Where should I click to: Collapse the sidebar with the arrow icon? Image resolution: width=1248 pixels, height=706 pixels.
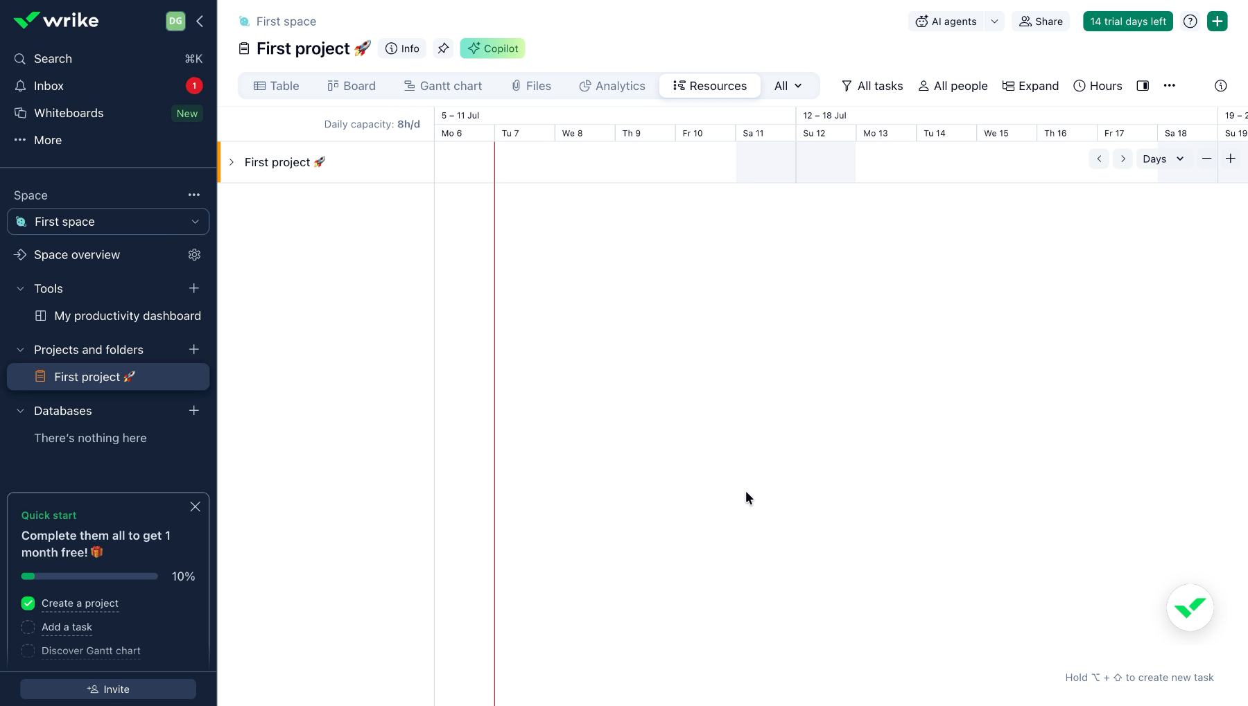[200, 21]
